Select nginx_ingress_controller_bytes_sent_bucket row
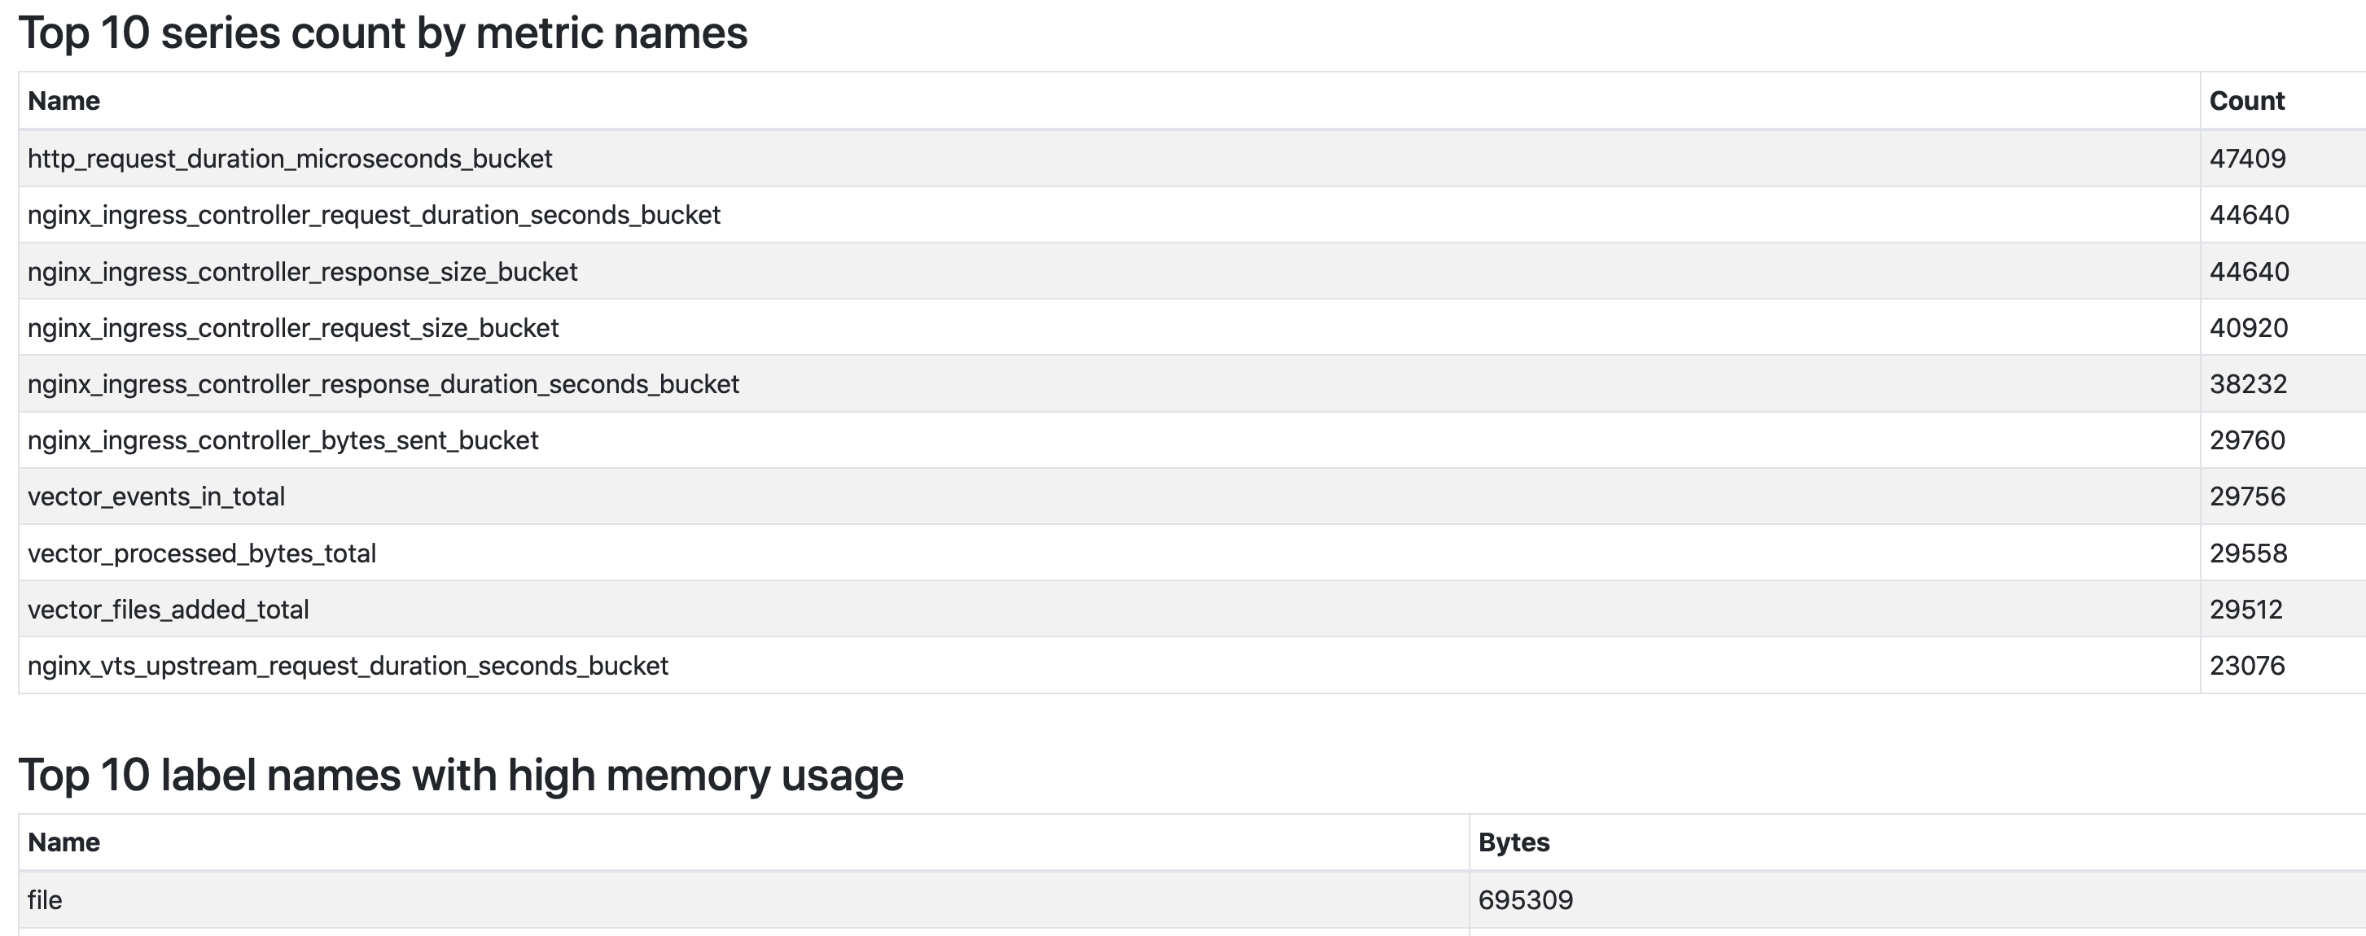The height and width of the screenshot is (936, 2366). point(1192,440)
